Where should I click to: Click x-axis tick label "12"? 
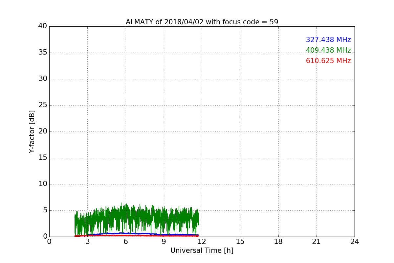202,242
